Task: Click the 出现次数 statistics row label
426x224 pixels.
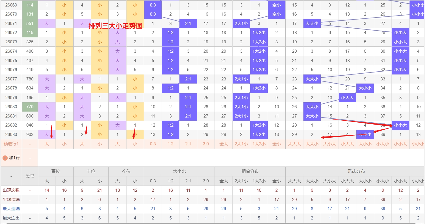Action: pos(11,190)
